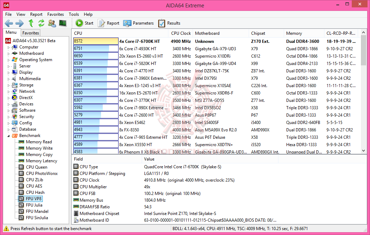Select the FPU Julia benchmark icon
Viewport: 370px width, 235px height.
coord(21,205)
